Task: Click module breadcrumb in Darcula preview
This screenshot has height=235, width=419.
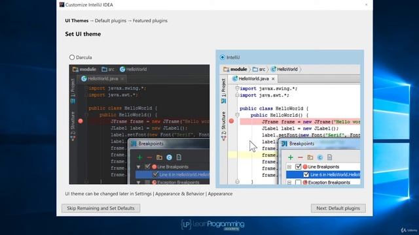Action: coord(84,69)
